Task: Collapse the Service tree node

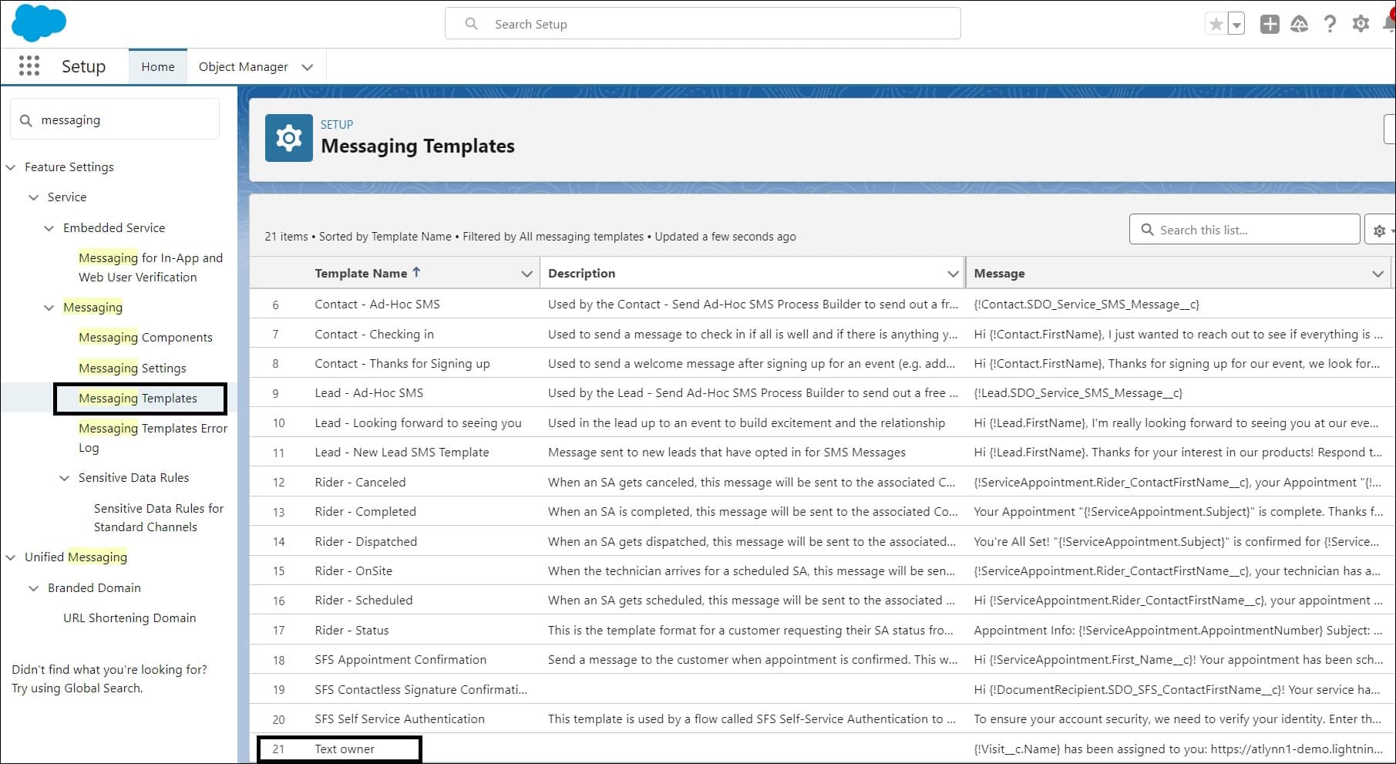Action: coord(34,197)
